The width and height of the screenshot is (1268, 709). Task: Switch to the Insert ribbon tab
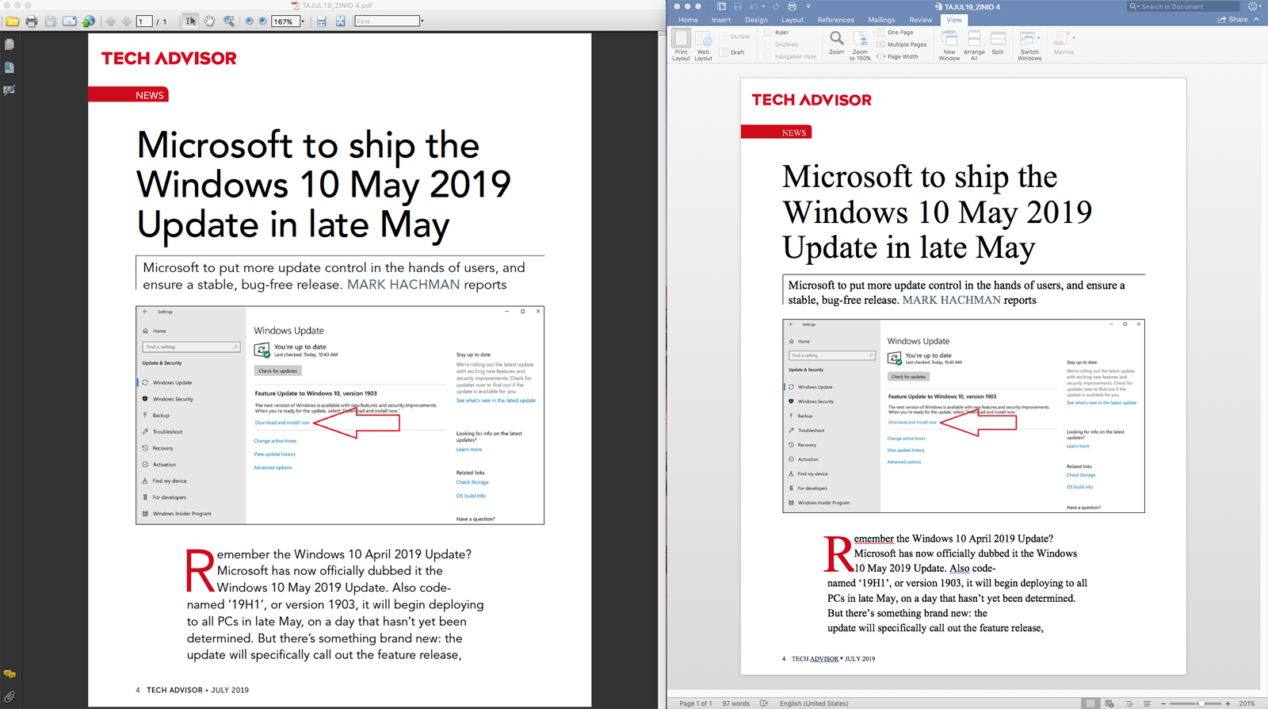coord(721,20)
